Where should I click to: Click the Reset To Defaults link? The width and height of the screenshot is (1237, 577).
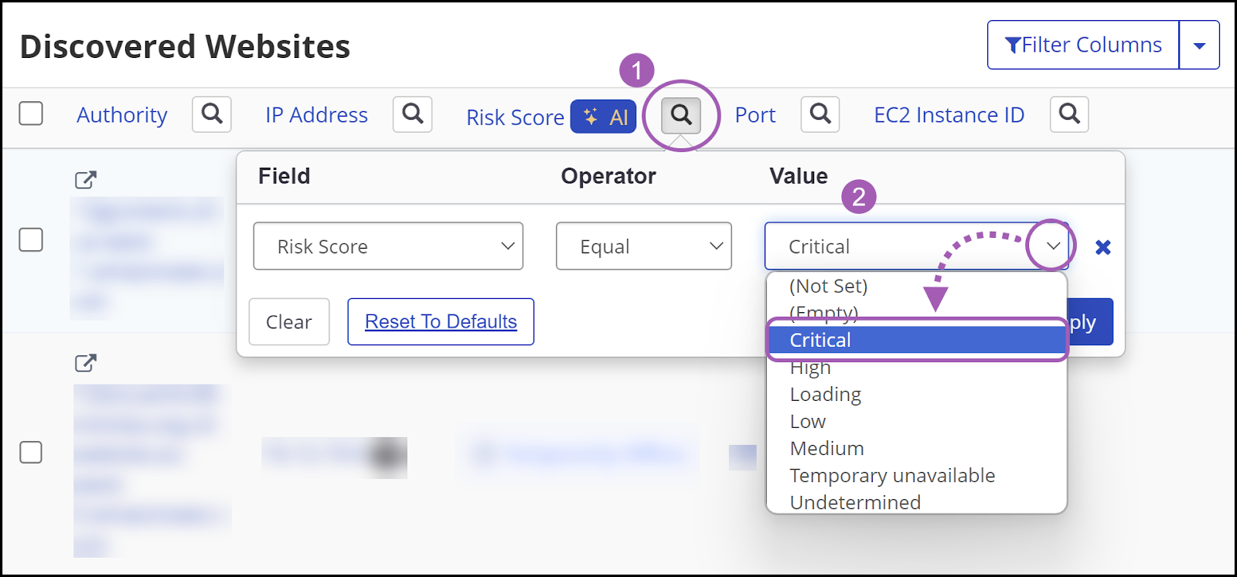tap(441, 321)
